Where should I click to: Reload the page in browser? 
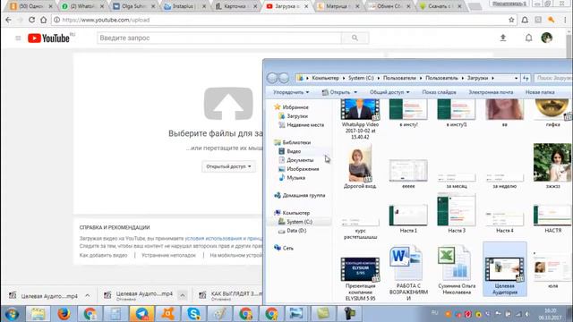tap(32, 20)
